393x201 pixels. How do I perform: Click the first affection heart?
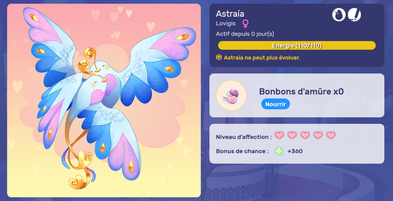click(x=279, y=135)
